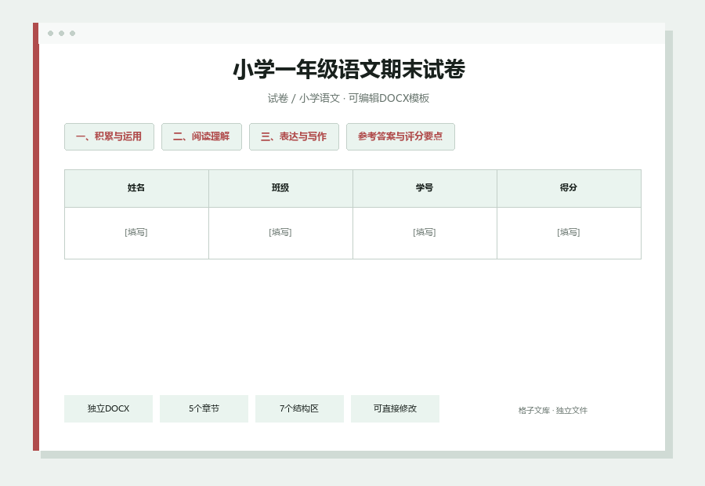Click the [填写] cell under 姓名
Viewport: 705px width, 486px height.
click(136, 233)
